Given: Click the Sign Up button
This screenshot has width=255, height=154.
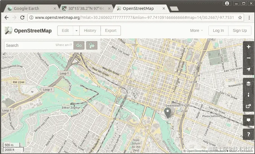Looking at the screenshot, I should click(240, 30).
